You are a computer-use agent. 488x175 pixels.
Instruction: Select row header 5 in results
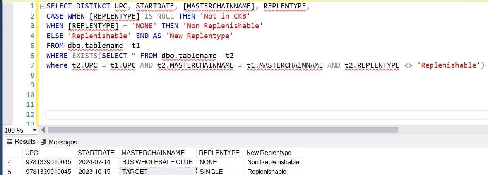tap(14, 171)
